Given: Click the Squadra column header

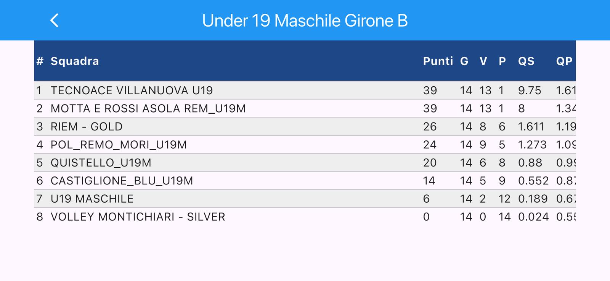Looking at the screenshot, I should [75, 61].
